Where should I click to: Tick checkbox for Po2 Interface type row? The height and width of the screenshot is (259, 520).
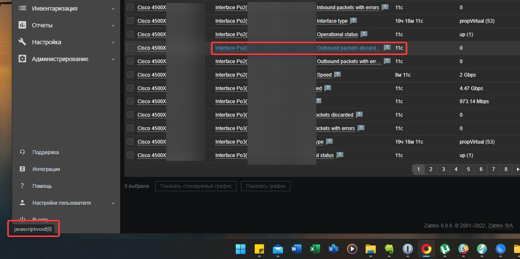point(130,21)
